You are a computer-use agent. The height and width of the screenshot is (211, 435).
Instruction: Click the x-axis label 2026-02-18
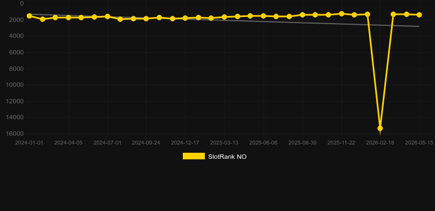(380, 143)
